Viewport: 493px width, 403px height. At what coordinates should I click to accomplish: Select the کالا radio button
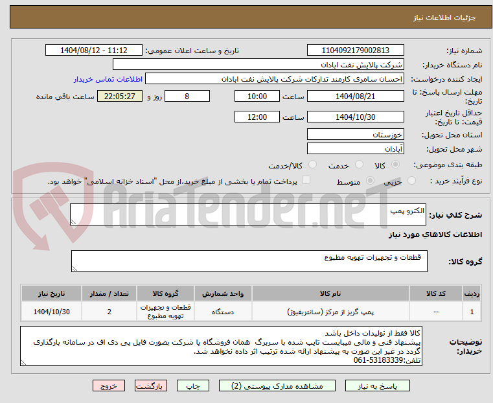click(x=395, y=165)
